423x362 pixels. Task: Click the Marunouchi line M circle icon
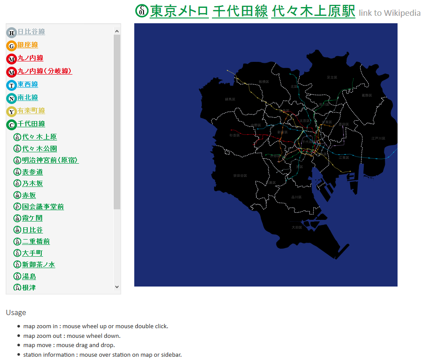click(11, 59)
